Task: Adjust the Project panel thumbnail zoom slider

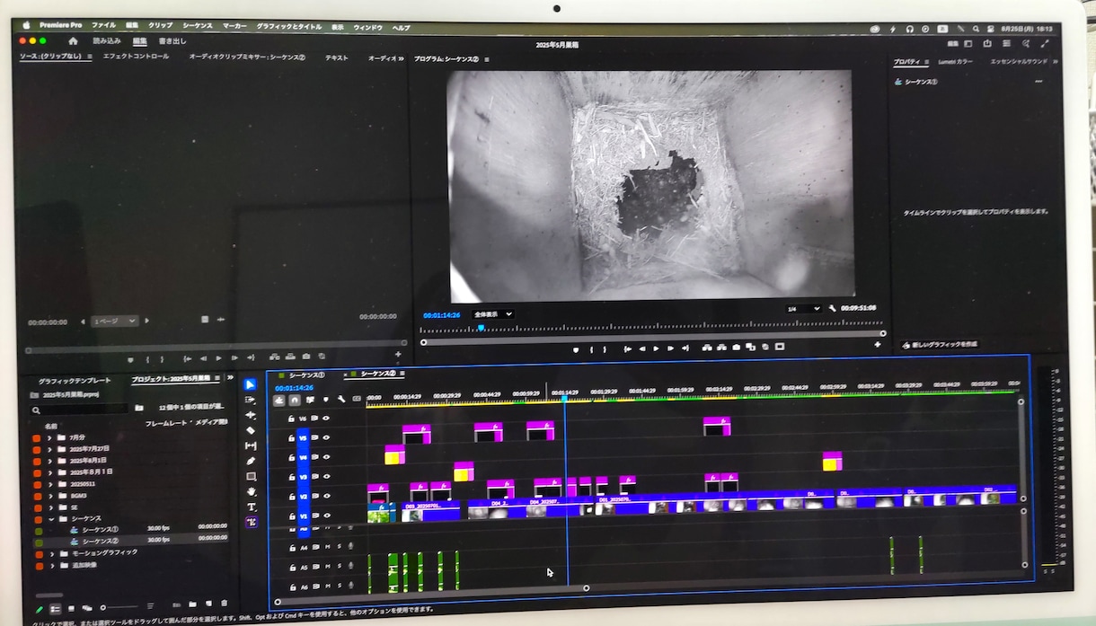Action: 122,607
